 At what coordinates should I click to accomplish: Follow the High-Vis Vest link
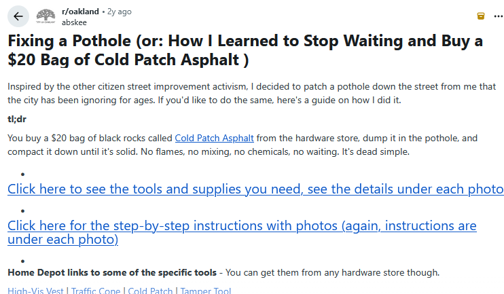click(35, 291)
